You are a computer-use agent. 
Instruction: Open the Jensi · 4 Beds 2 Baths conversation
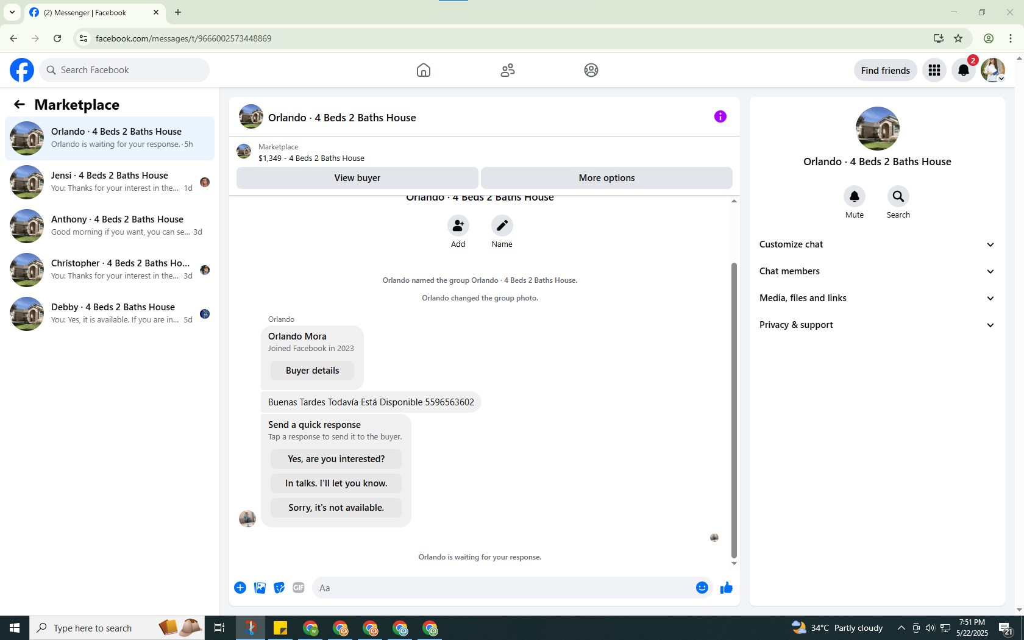click(110, 182)
